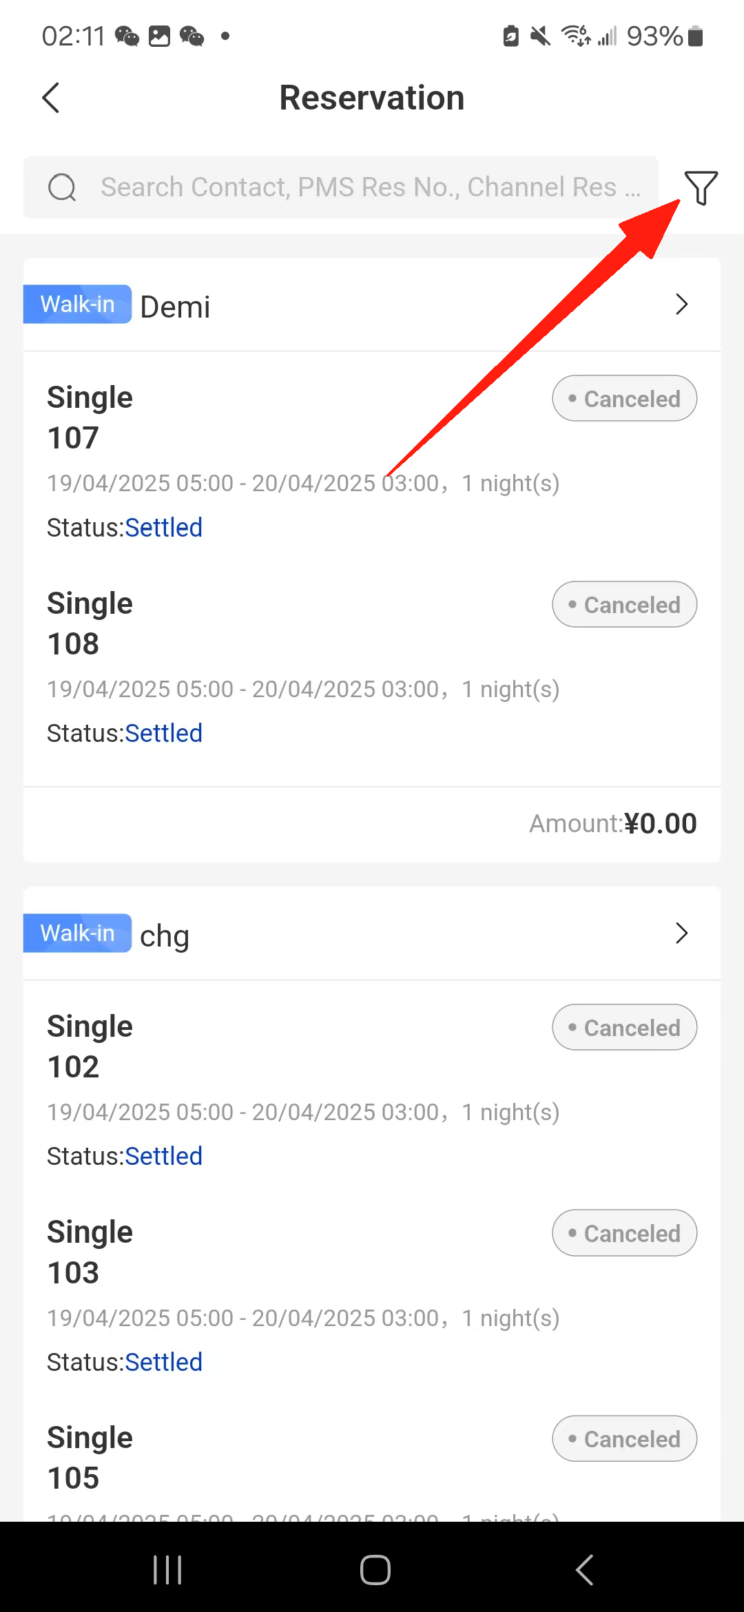Select the Single 102 room entry
Screen dimensions: 744x1612
pos(90,1046)
